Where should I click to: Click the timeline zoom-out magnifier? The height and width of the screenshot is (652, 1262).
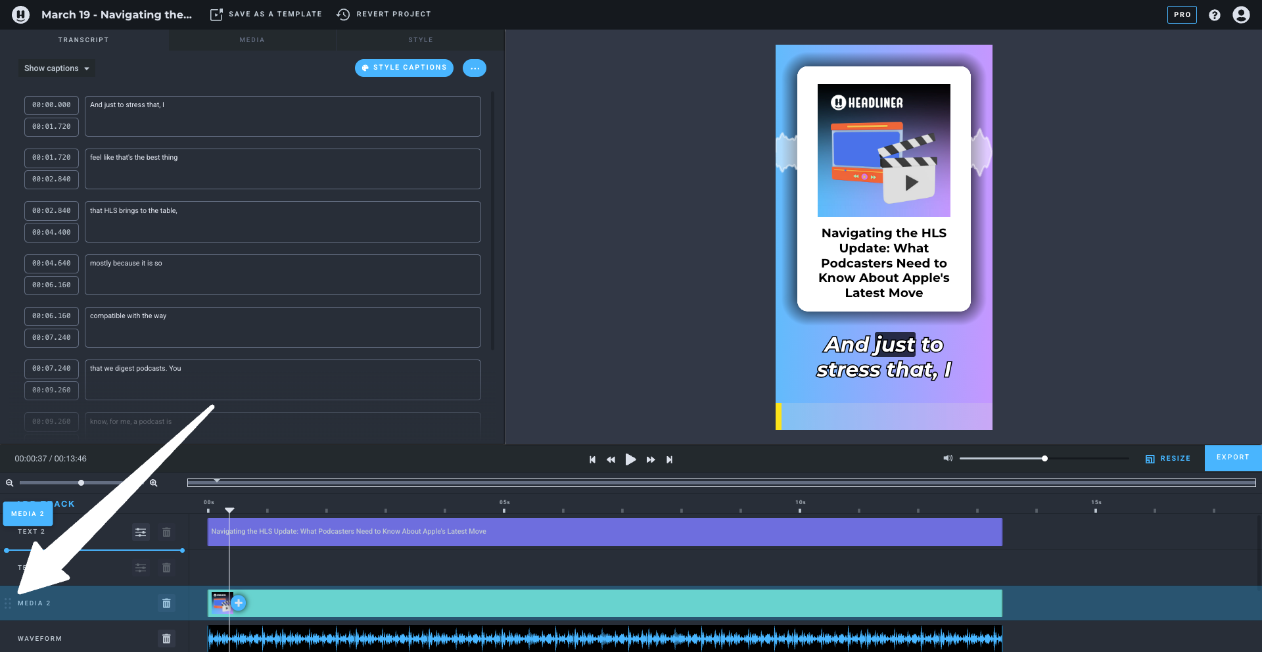tap(10, 483)
